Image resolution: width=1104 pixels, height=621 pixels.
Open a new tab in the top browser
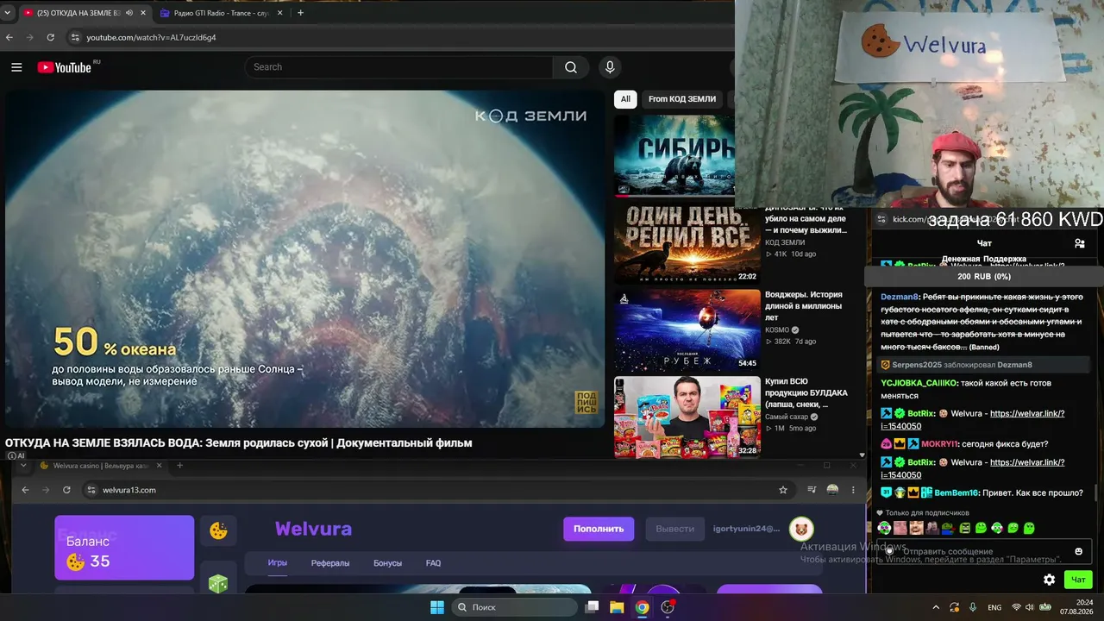pyautogui.click(x=300, y=13)
